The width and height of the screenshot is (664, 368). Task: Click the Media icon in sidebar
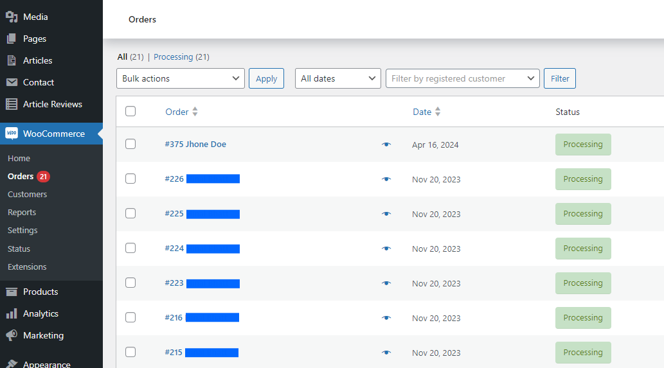(12, 17)
